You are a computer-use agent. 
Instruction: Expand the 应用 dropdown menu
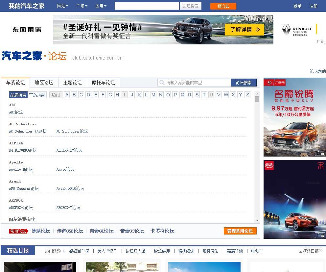pyautogui.click(x=101, y=6)
